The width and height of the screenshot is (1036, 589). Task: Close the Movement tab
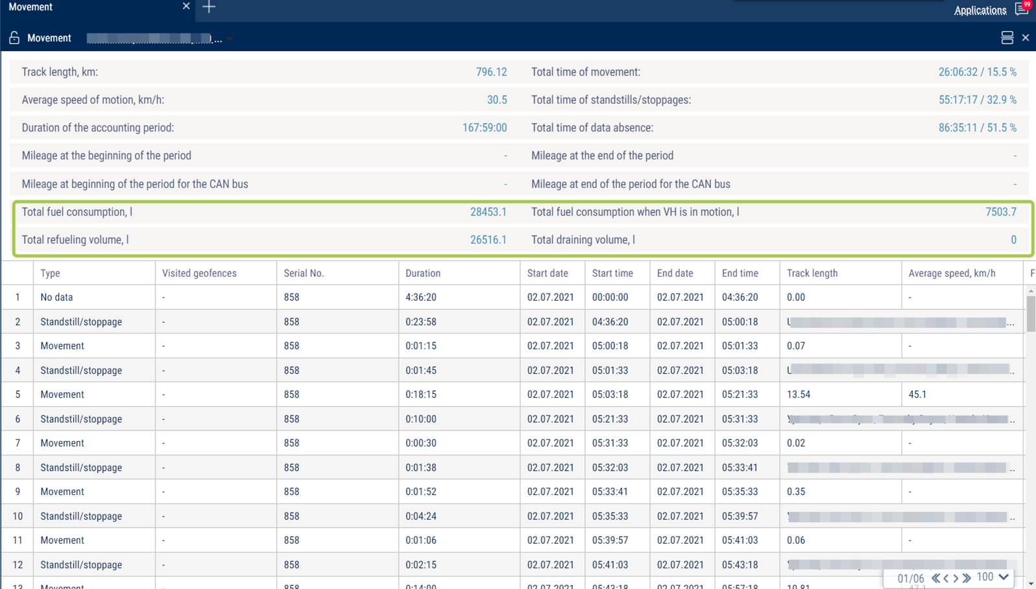click(186, 6)
